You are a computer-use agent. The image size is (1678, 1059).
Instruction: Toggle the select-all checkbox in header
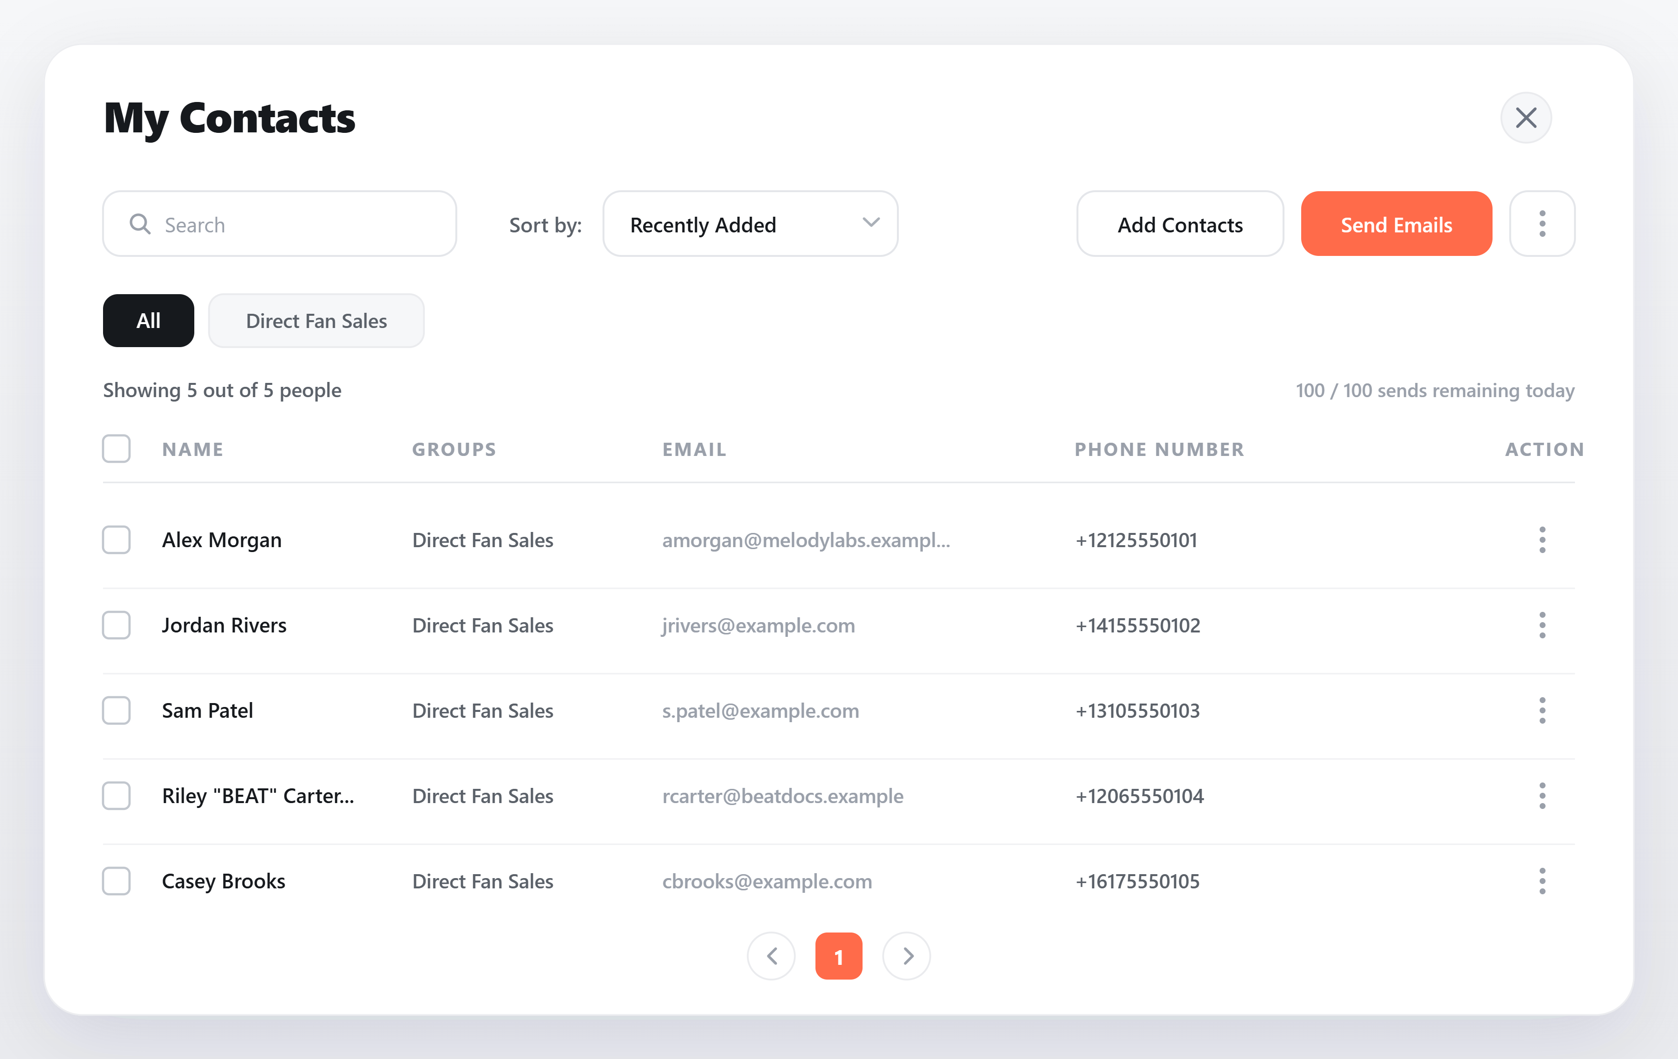116,449
